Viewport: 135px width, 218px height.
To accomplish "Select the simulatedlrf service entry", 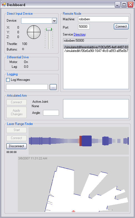I will point(96,51).
